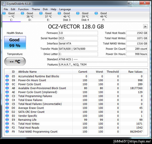Click the blue status orb for Disk 4
This screenshot has height=144, width=152.
78,13
